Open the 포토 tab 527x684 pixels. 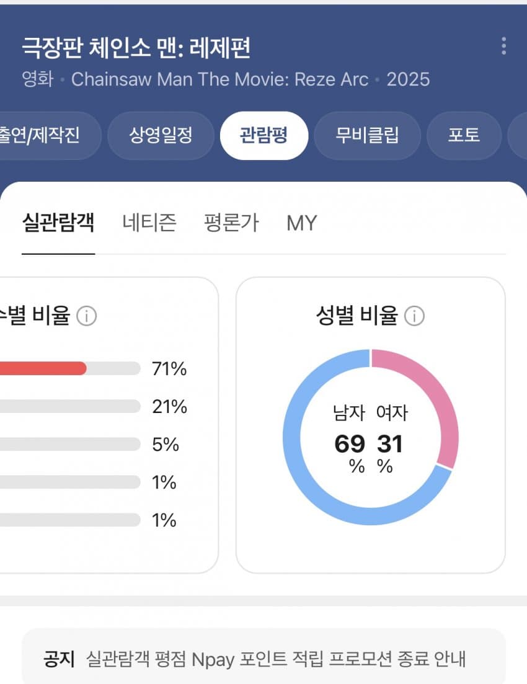pyautogui.click(x=464, y=135)
